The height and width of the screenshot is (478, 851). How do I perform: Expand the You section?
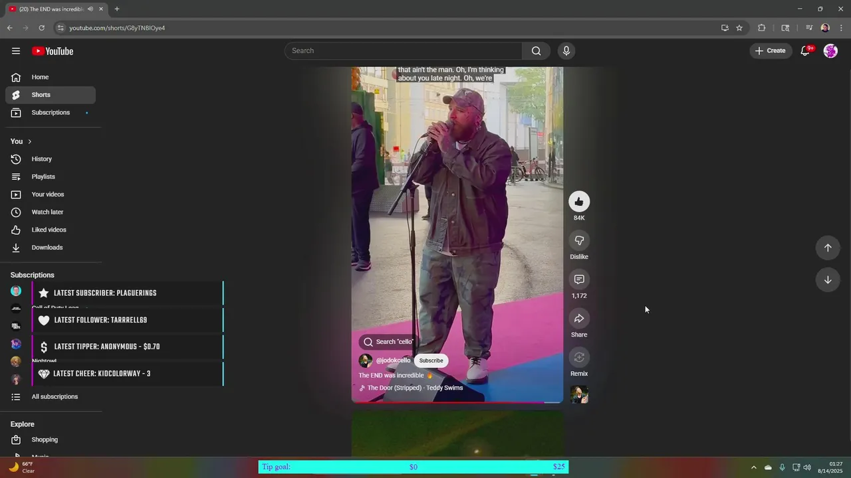[21, 141]
